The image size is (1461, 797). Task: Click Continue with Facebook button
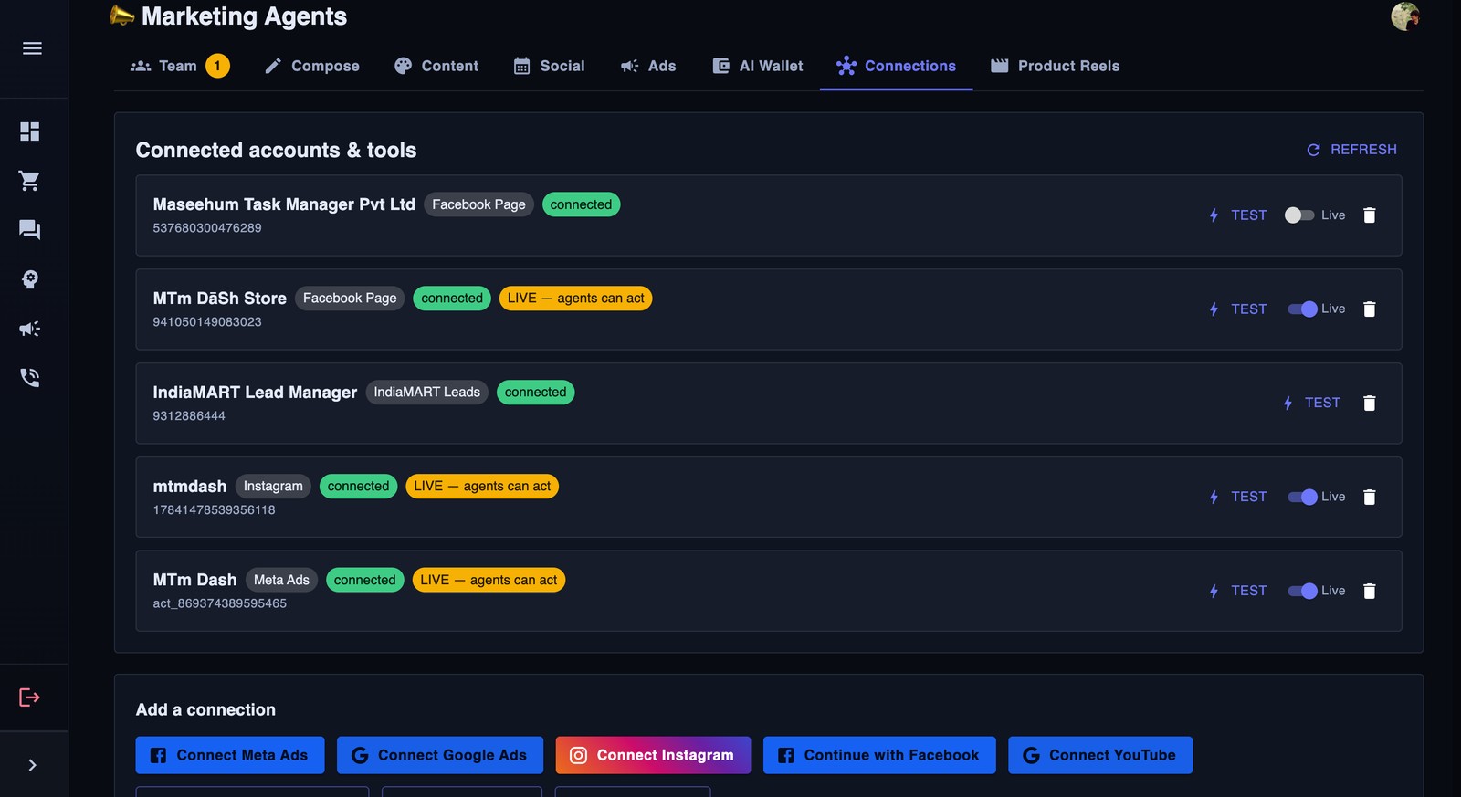(x=879, y=756)
